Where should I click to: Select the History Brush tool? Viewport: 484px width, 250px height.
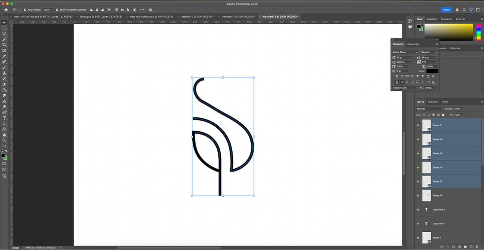point(4,79)
